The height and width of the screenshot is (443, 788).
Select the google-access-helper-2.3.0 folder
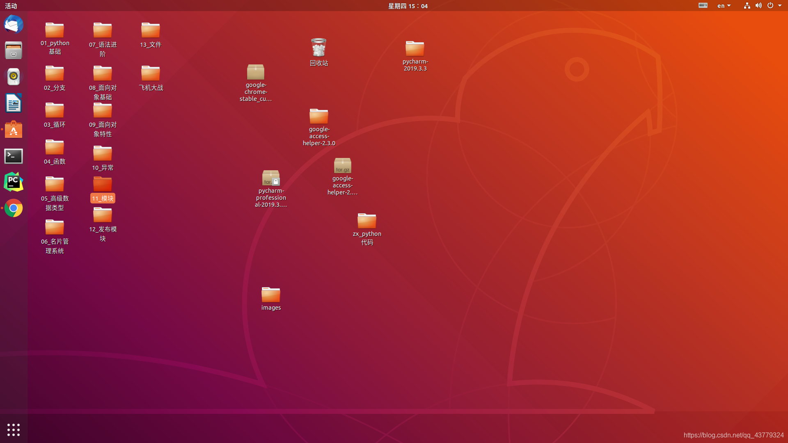pos(319,127)
